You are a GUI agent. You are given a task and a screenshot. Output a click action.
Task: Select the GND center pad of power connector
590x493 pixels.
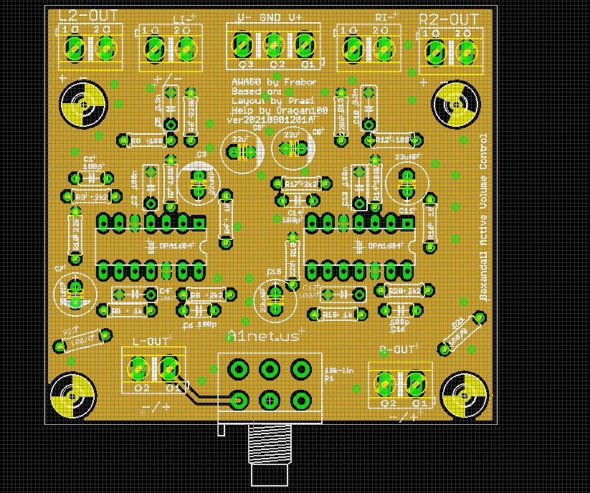[x=274, y=44]
